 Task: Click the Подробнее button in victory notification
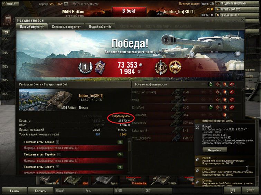pyautogui.click(x=215, y=150)
